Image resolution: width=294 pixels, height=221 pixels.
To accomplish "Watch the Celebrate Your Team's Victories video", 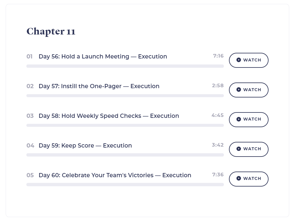I will click(249, 179).
